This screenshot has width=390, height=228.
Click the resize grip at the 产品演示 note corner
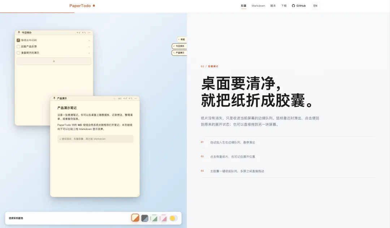138,195
